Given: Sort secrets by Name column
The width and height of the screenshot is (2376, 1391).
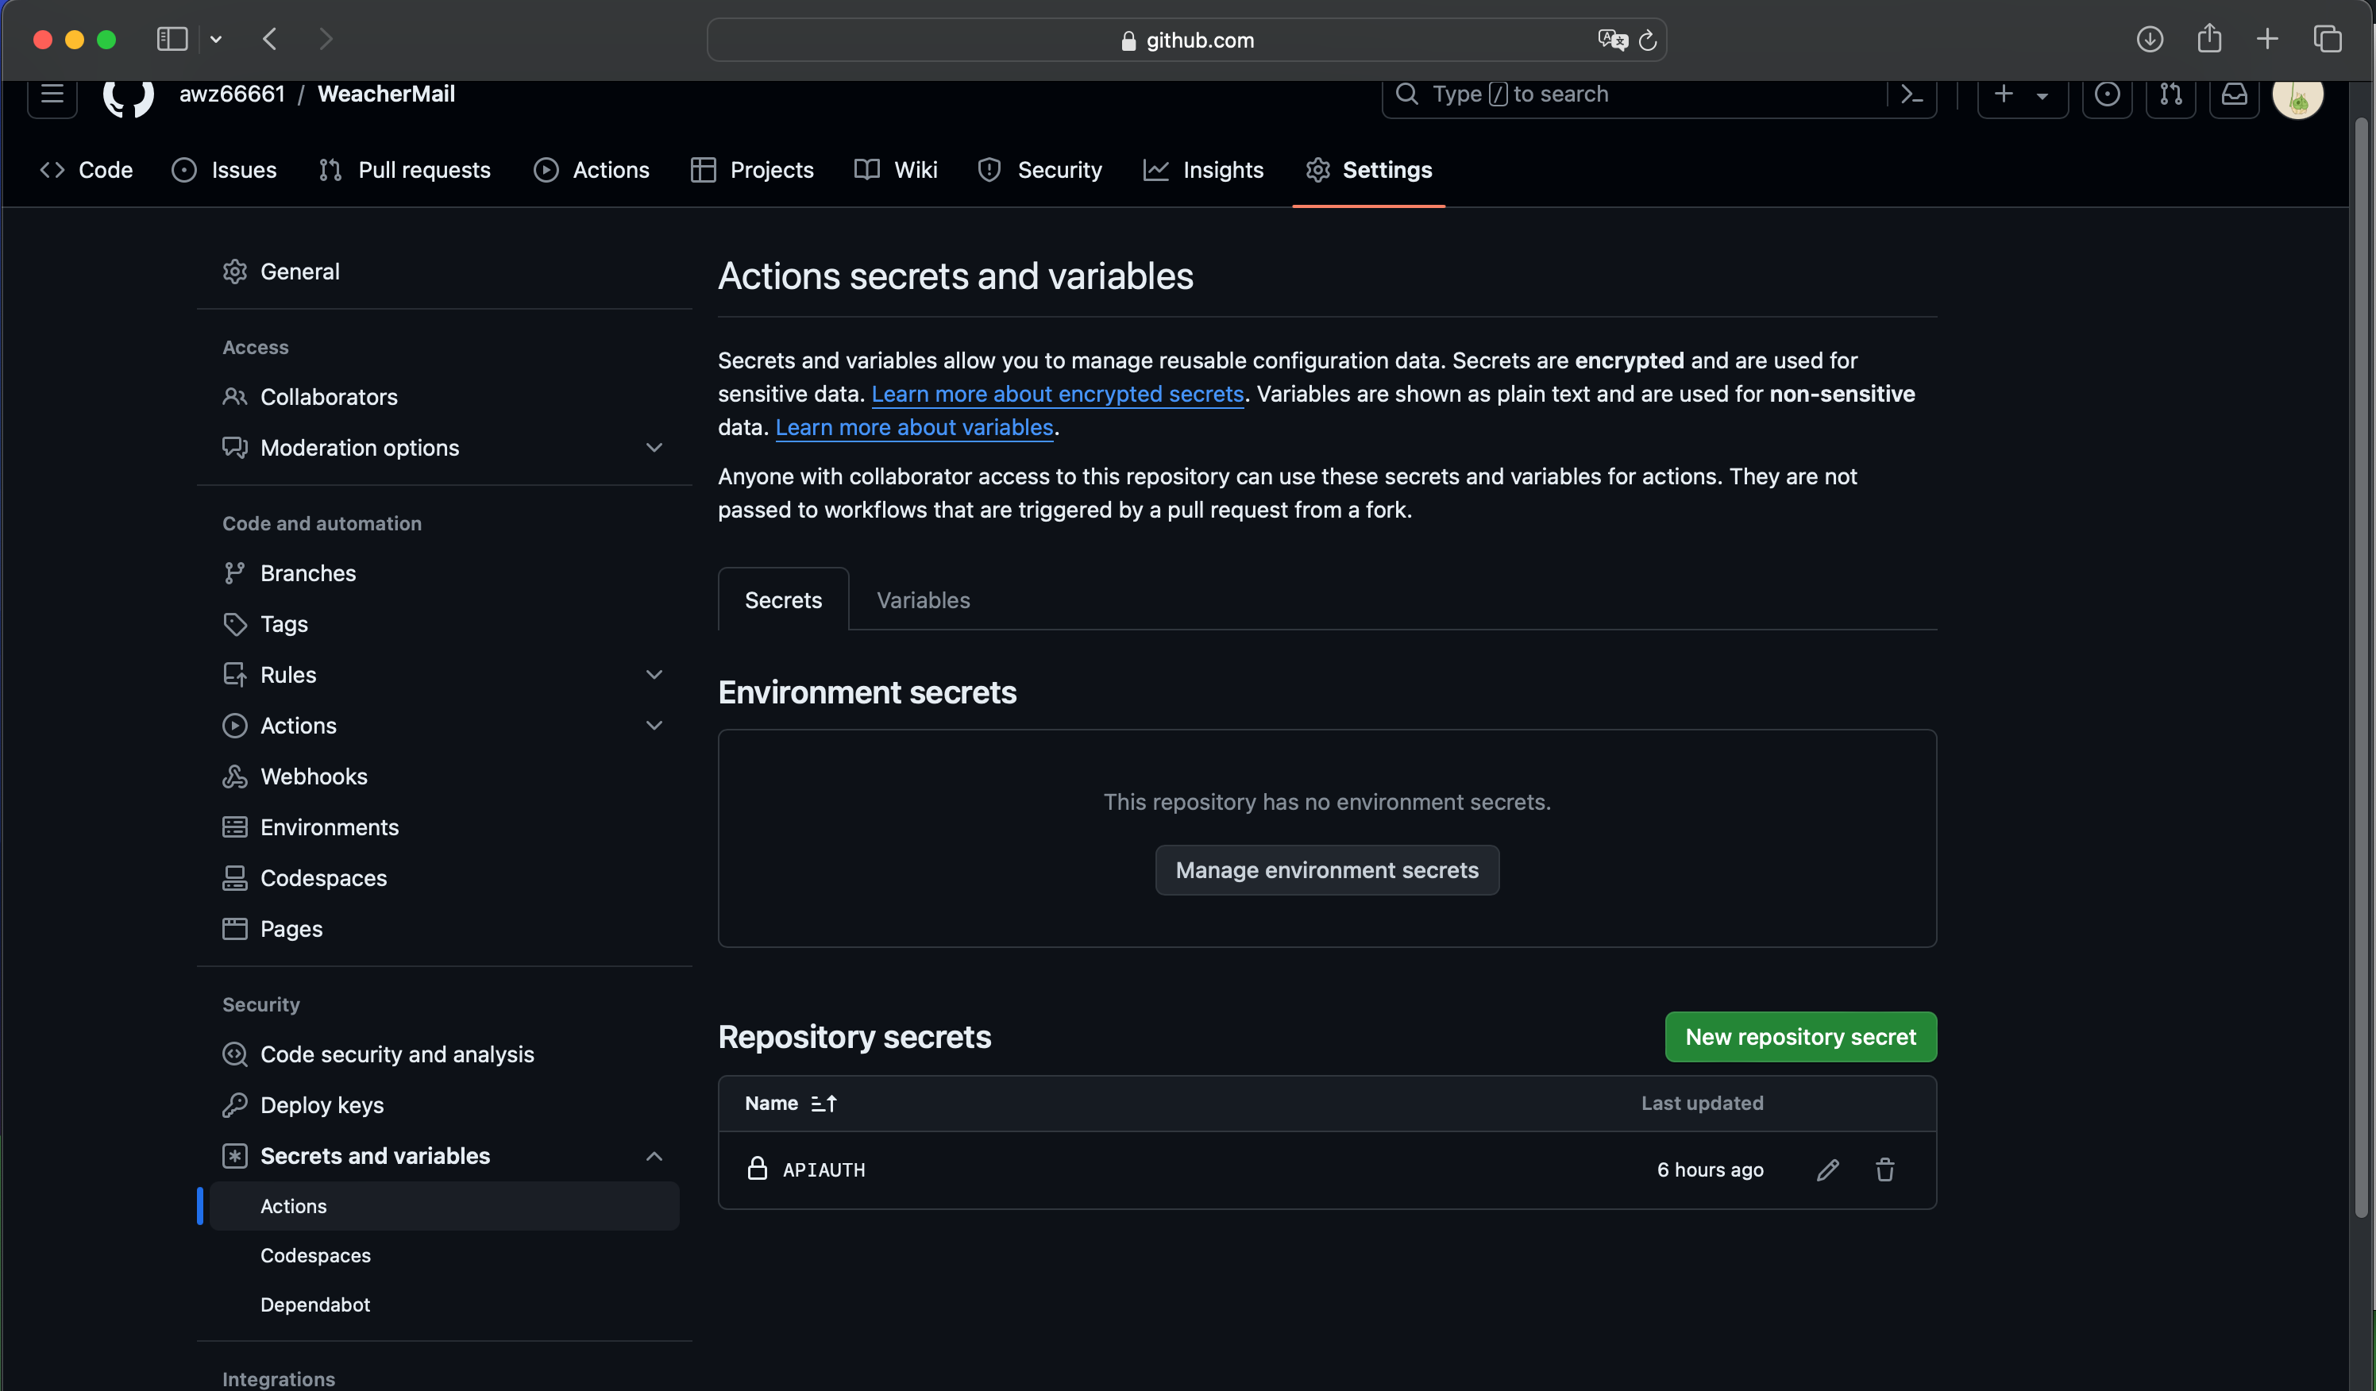Looking at the screenshot, I should coord(790,1103).
